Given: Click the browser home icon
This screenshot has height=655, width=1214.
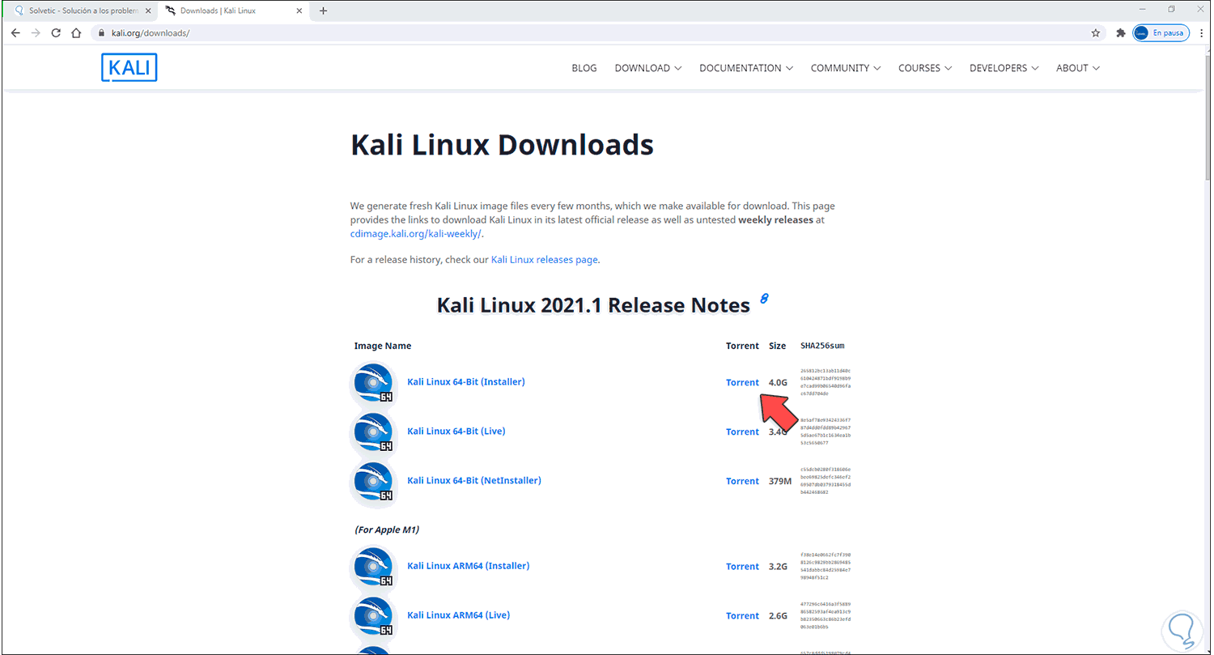Looking at the screenshot, I should tap(77, 32).
